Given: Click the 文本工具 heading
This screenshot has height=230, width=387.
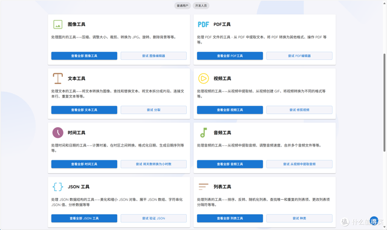Looking at the screenshot, I should (x=77, y=79).
